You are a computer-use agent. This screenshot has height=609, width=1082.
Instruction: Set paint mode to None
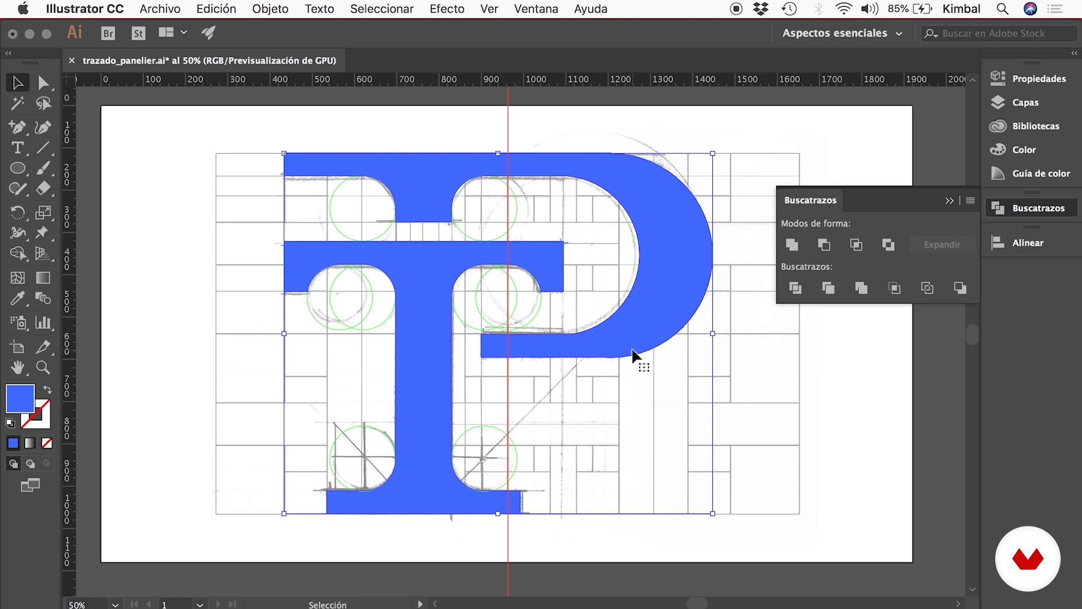(x=47, y=443)
